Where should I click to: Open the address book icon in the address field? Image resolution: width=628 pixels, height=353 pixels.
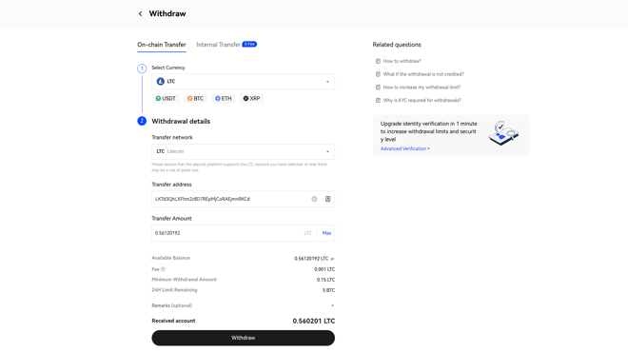click(x=328, y=199)
